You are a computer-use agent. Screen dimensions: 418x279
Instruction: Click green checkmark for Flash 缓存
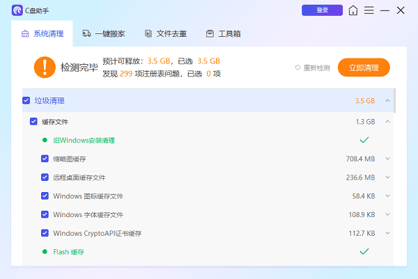pos(364,251)
